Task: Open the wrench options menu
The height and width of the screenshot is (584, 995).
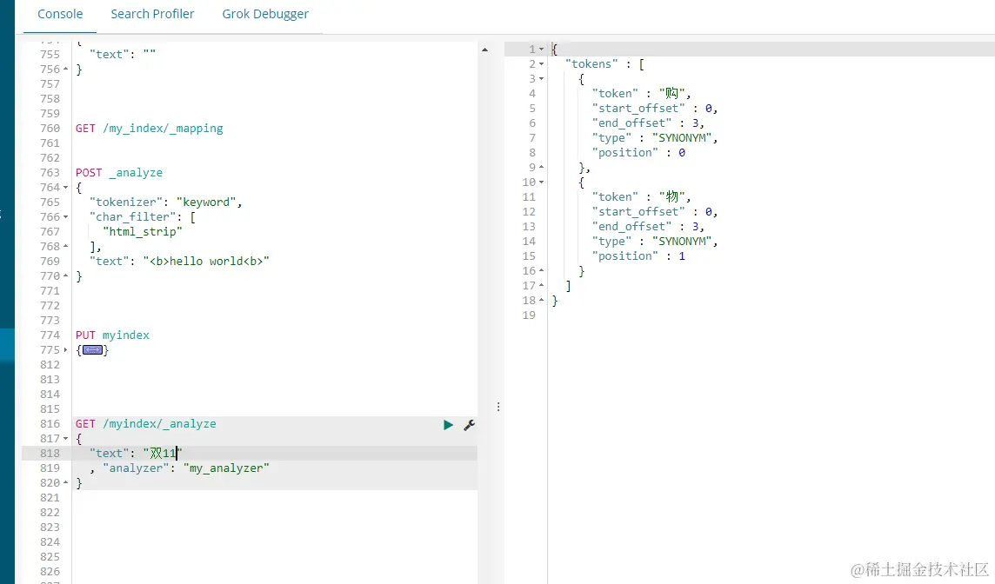Action: (x=469, y=425)
